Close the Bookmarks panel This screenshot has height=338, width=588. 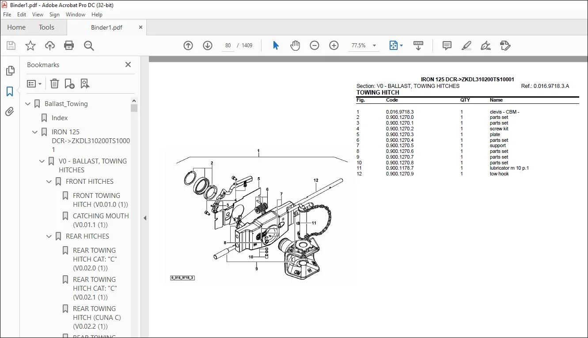click(128, 65)
